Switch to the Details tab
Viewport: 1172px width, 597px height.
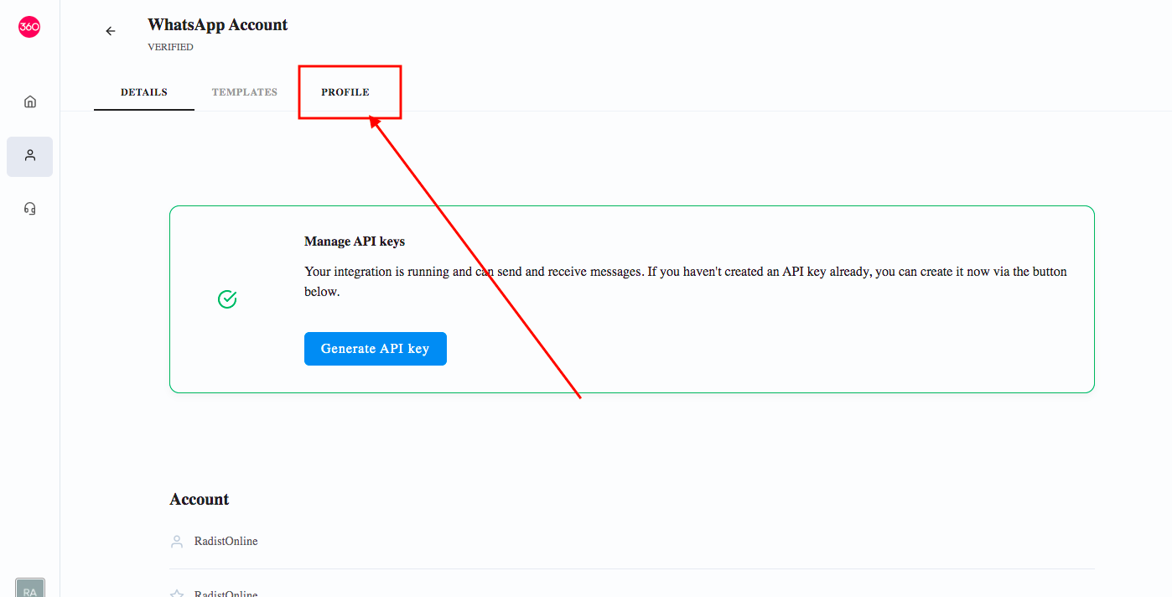point(144,92)
